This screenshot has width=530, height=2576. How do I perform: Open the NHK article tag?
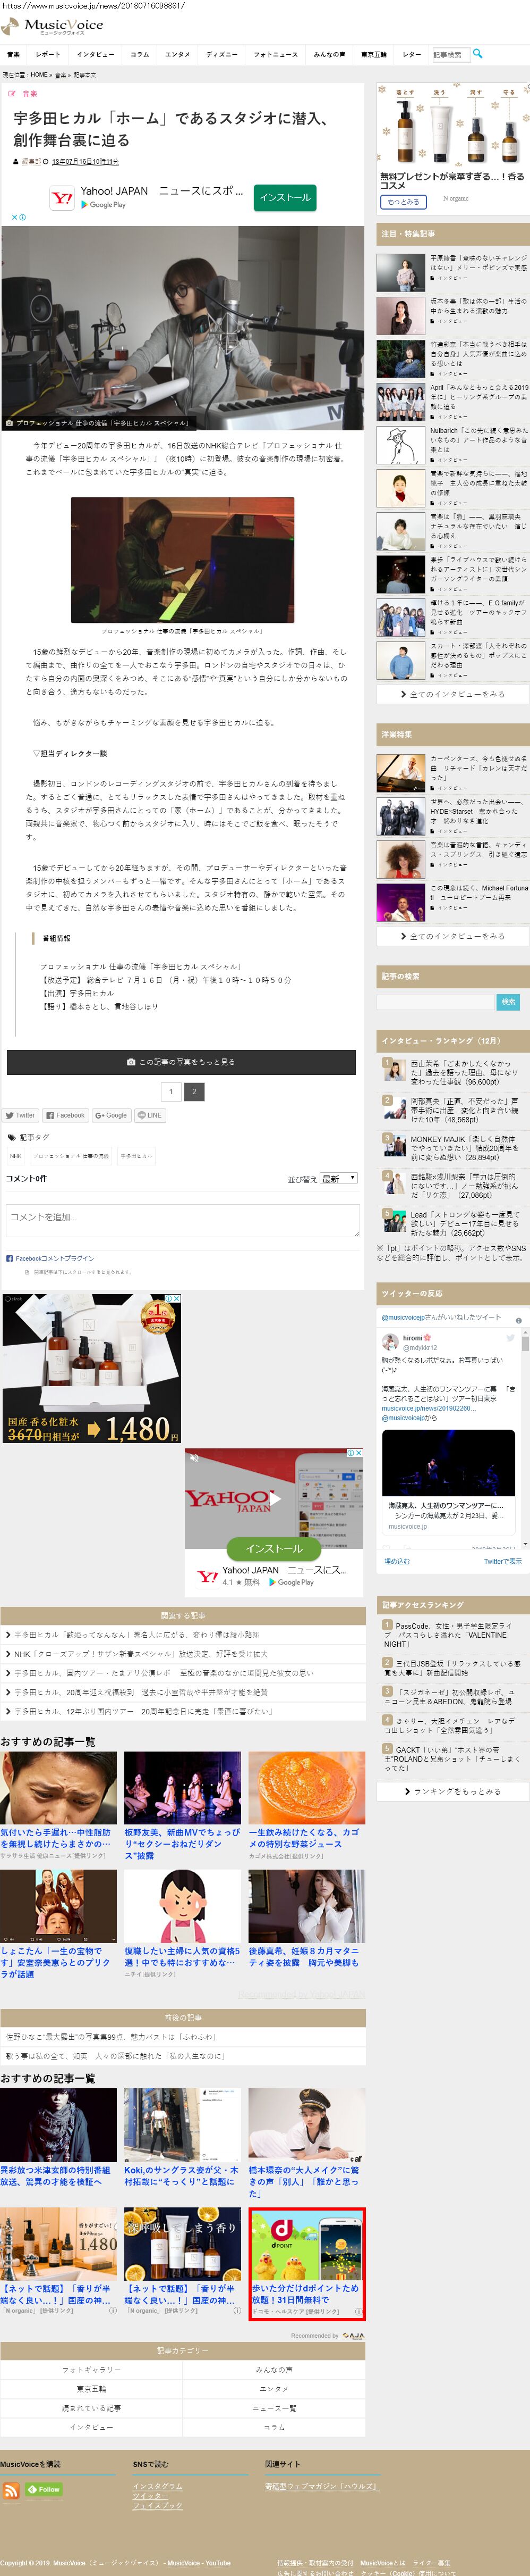[16, 1156]
